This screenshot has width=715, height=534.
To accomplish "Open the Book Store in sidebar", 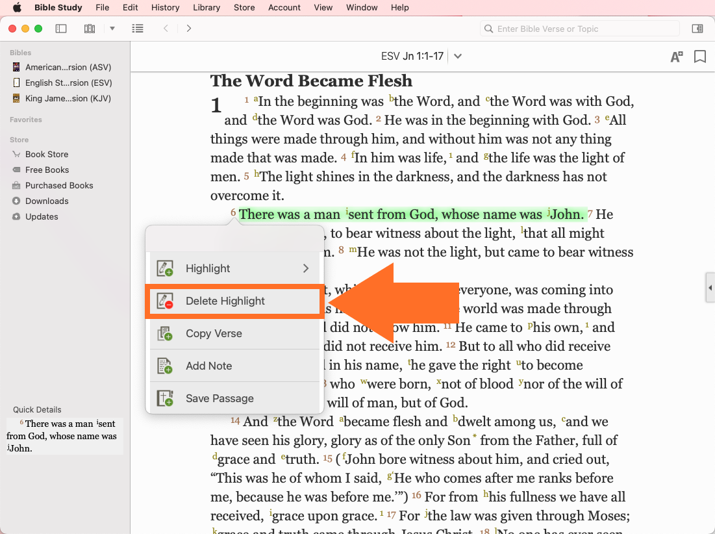I will pos(46,154).
